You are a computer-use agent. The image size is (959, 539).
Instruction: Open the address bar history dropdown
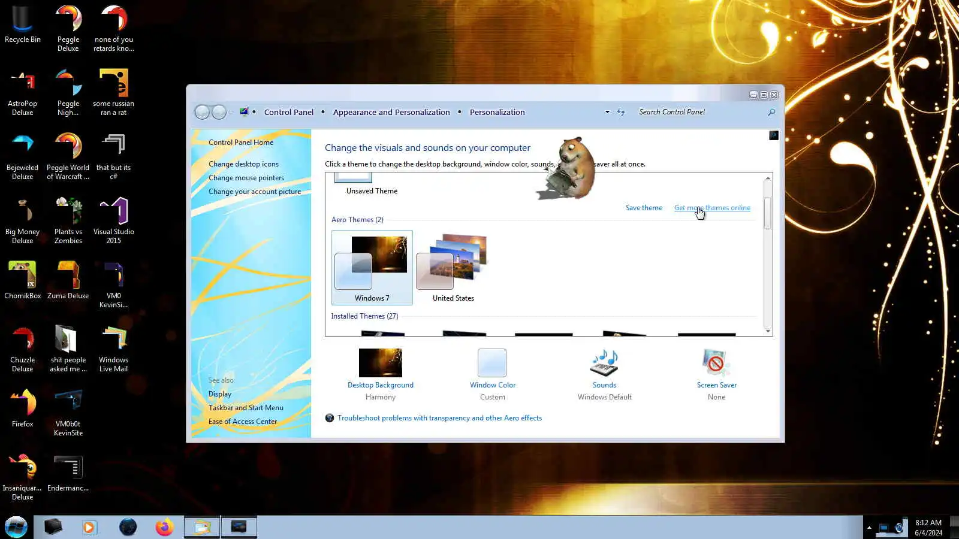coord(607,112)
